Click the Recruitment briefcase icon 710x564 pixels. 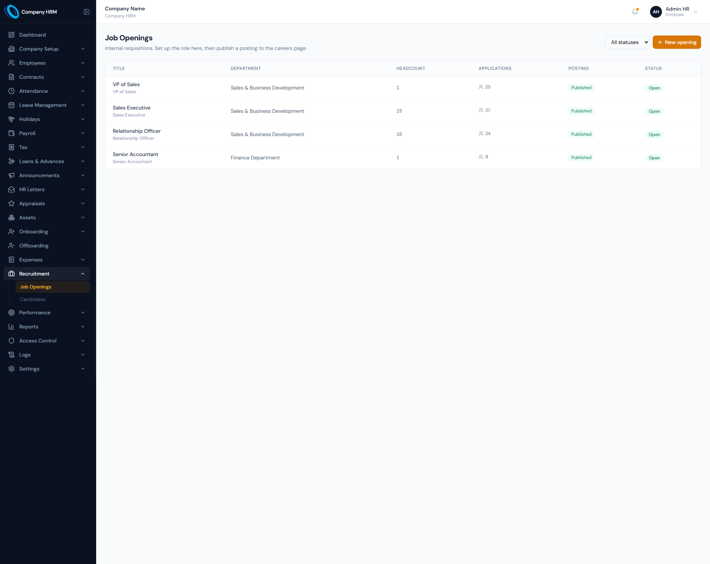tap(11, 274)
